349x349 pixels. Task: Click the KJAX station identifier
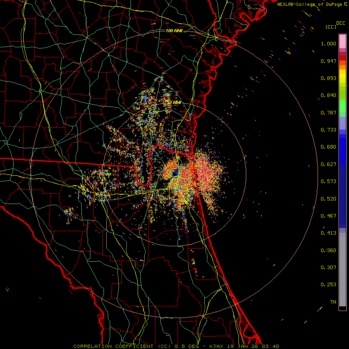click(217, 346)
